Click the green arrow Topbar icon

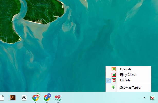(113, 87)
